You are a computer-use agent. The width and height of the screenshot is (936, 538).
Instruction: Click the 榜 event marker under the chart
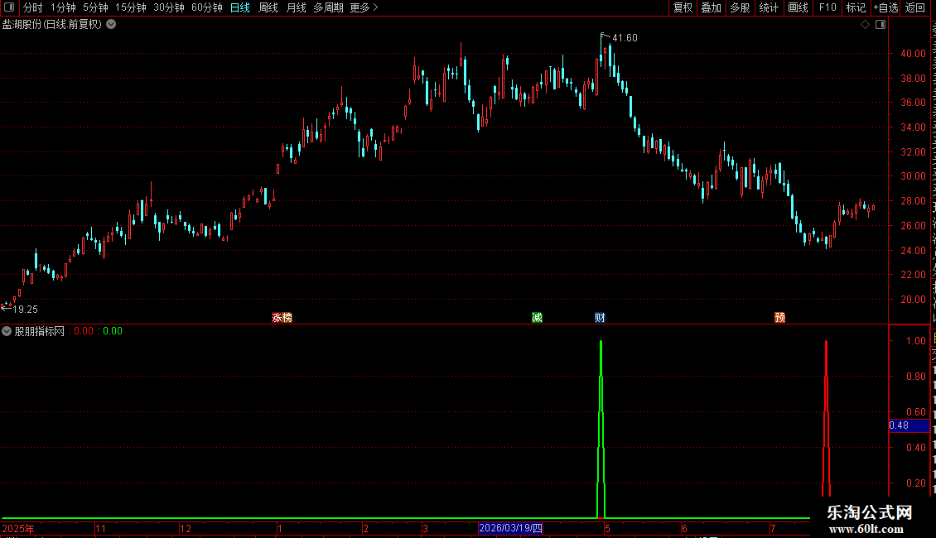pyautogui.click(x=287, y=317)
